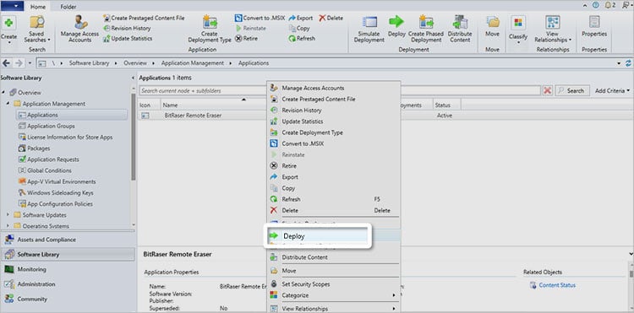Switch to the Folder ribbon tab
Image resolution: width=634 pixels, height=313 pixels.
68,7
